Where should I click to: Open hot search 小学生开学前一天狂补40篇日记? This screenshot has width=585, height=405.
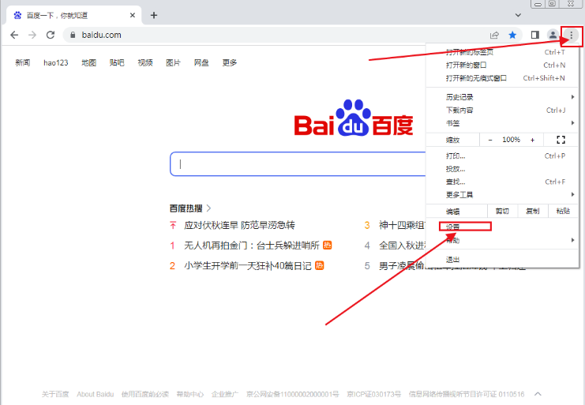[248, 265]
